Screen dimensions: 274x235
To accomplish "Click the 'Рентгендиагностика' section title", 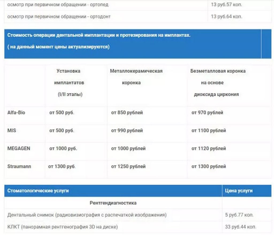I will pos(113,203).
